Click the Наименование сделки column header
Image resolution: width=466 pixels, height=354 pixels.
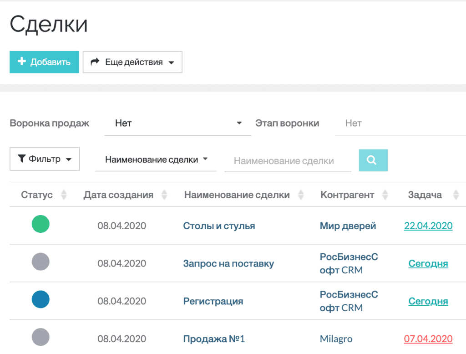(x=237, y=195)
